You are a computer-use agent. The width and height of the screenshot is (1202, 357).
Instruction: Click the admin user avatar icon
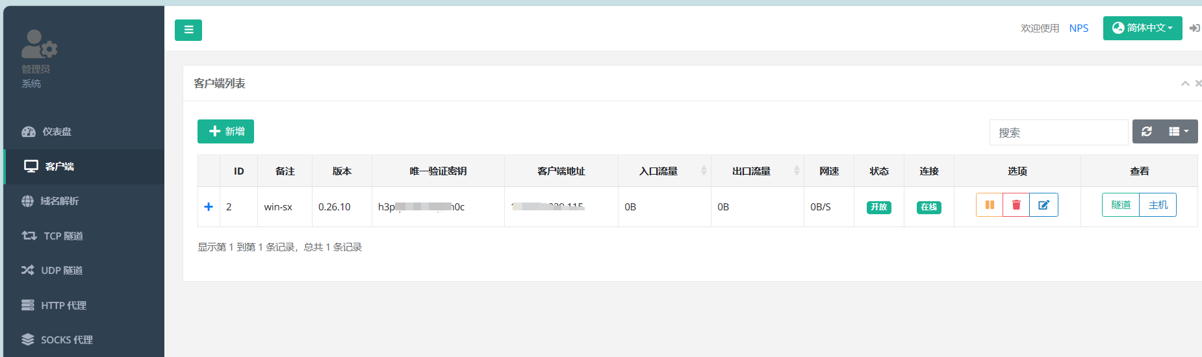pos(39,44)
